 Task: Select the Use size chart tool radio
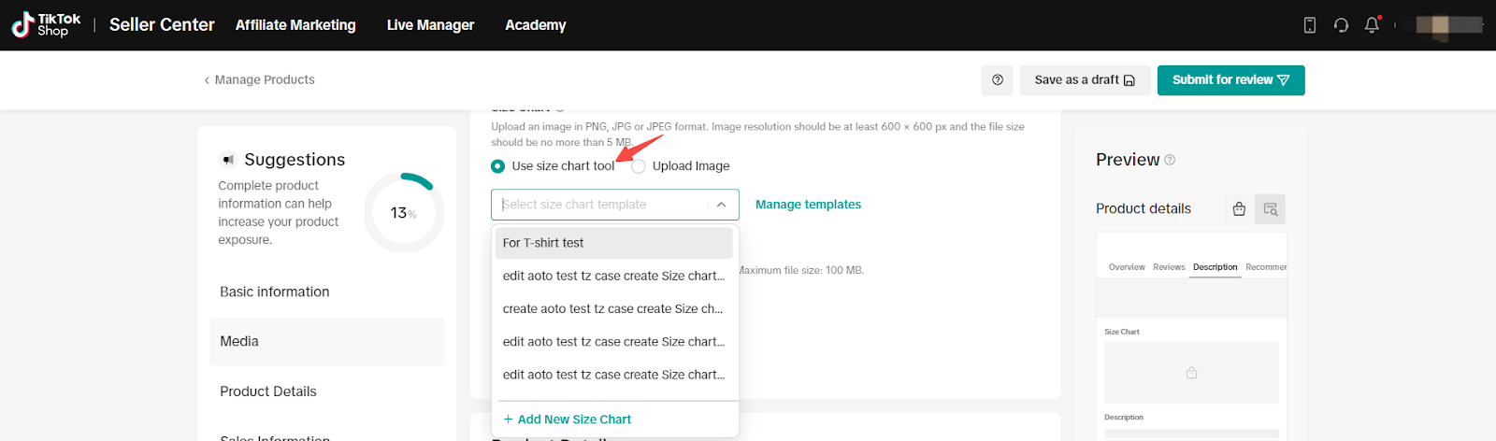click(498, 166)
